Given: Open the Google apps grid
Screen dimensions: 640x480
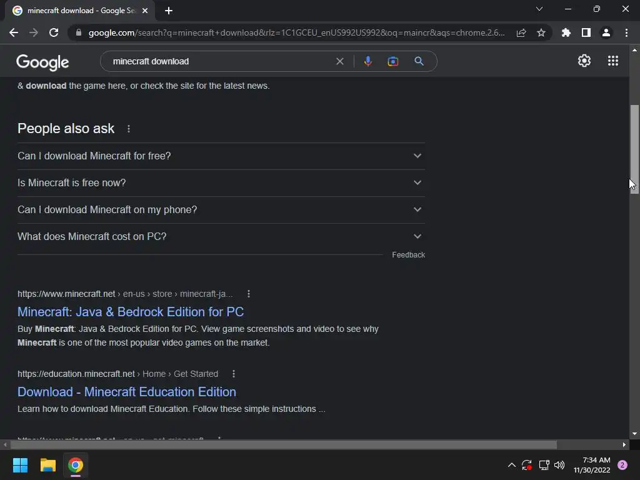Looking at the screenshot, I should 613,61.
